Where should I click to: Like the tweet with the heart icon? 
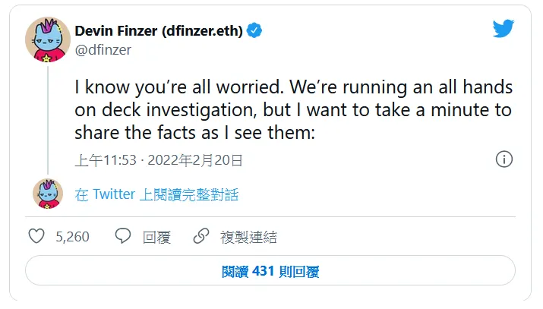click(x=36, y=237)
